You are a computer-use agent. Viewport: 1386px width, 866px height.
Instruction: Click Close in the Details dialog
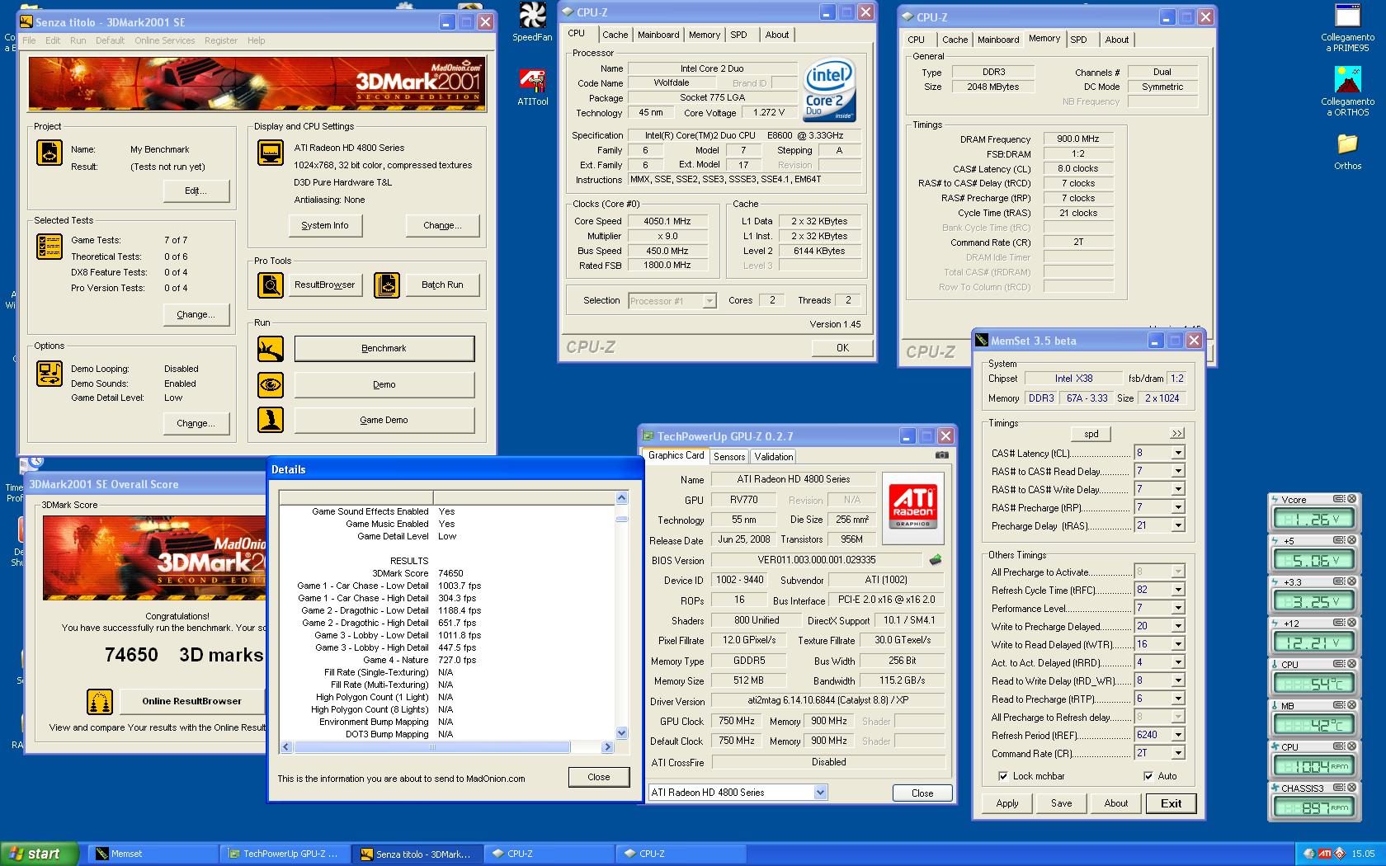click(x=599, y=777)
